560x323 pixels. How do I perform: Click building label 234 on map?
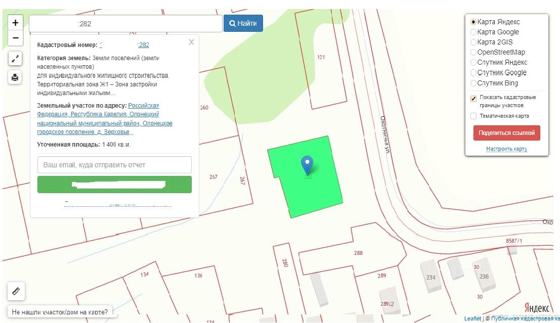[x=430, y=278]
